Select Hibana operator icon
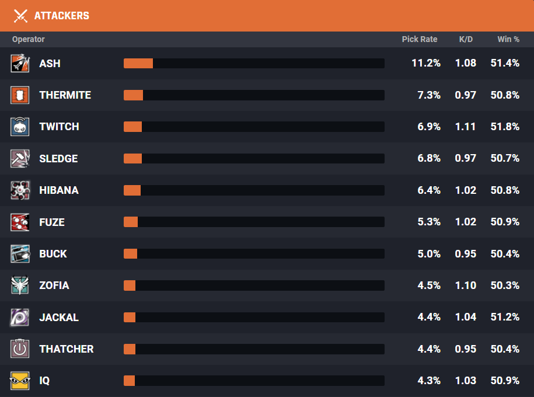 pyautogui.click(x=20, y=190)
